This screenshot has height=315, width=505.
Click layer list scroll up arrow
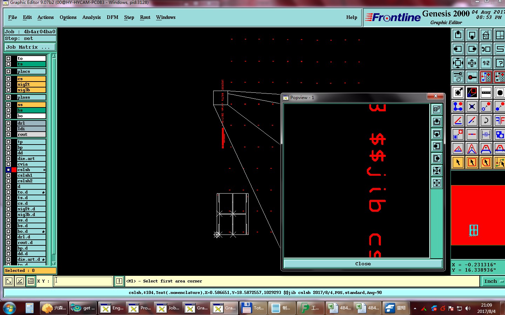pyautogui.click(x=54, y=56)
